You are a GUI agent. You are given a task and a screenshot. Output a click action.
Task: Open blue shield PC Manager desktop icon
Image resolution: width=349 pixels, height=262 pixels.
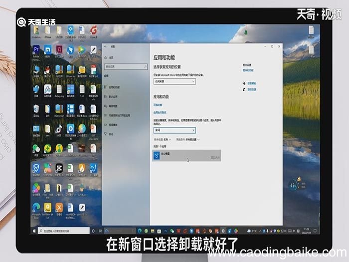coord(36,170)
